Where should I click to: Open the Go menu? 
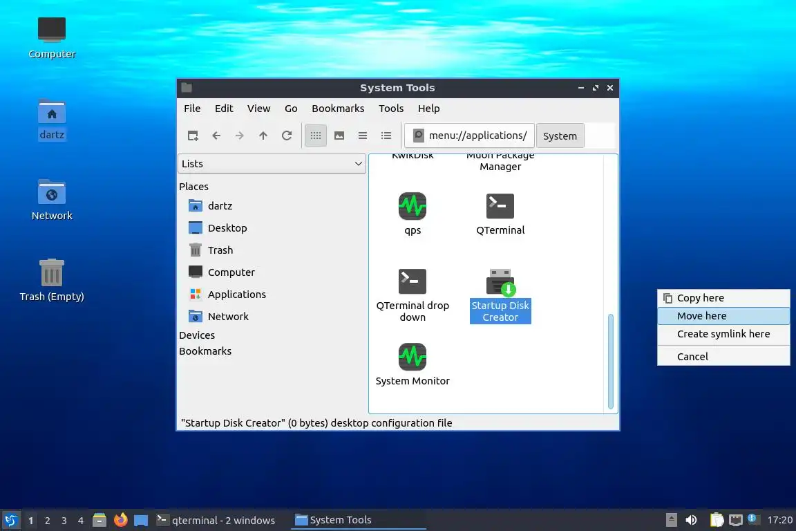pyautogui.click(x=291, y=109)
